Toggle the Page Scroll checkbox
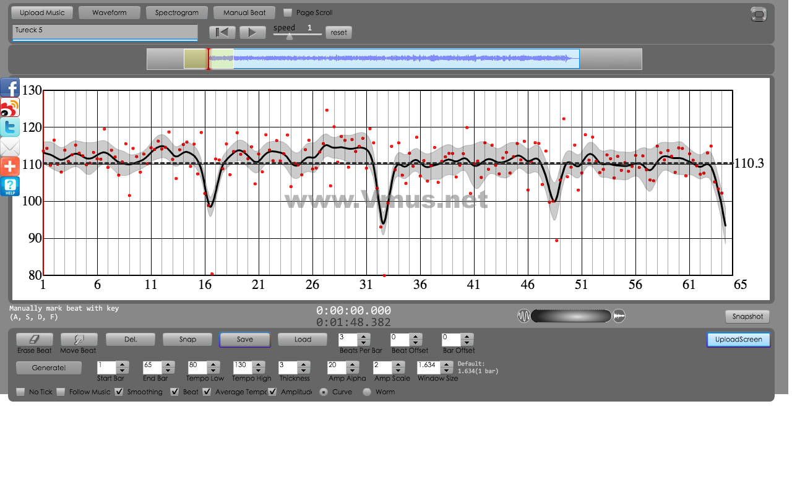Viewport: 792px width, 495px height. [x=288, y=12]
